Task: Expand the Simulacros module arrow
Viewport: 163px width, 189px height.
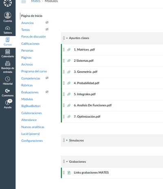Action: (67, 140)
